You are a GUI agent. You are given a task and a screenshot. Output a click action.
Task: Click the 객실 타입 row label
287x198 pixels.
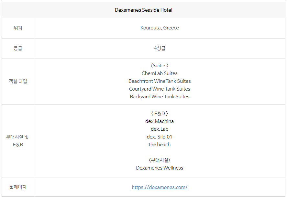(x=18, y=81)
